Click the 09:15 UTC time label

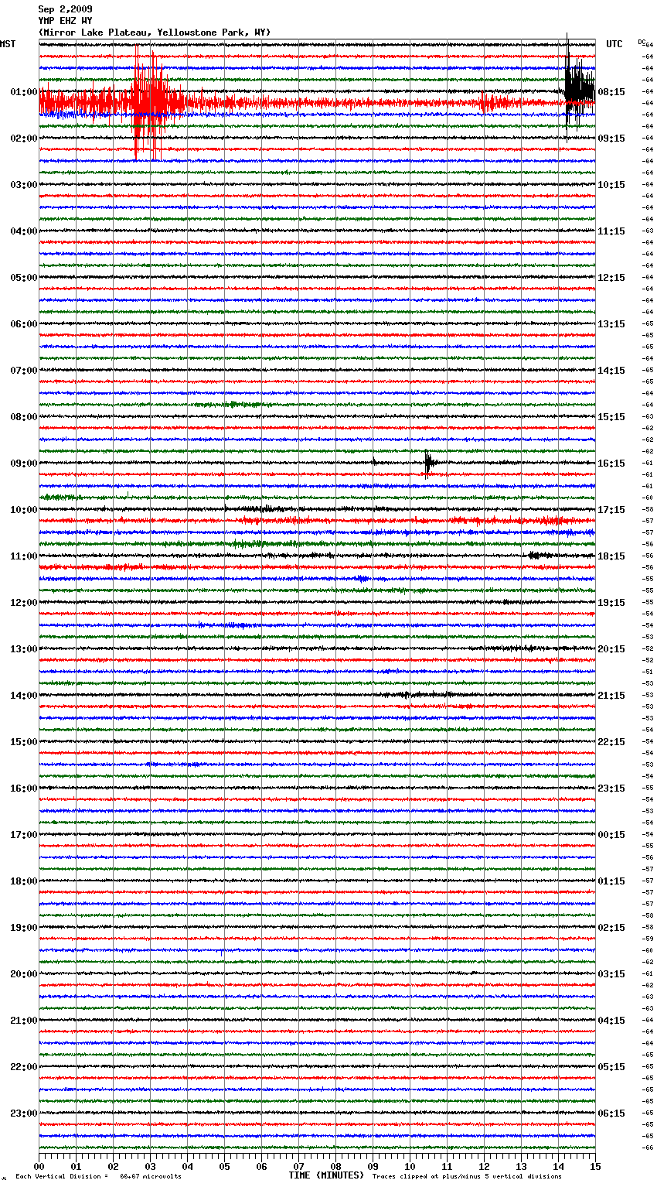click(x=611, y=139)
